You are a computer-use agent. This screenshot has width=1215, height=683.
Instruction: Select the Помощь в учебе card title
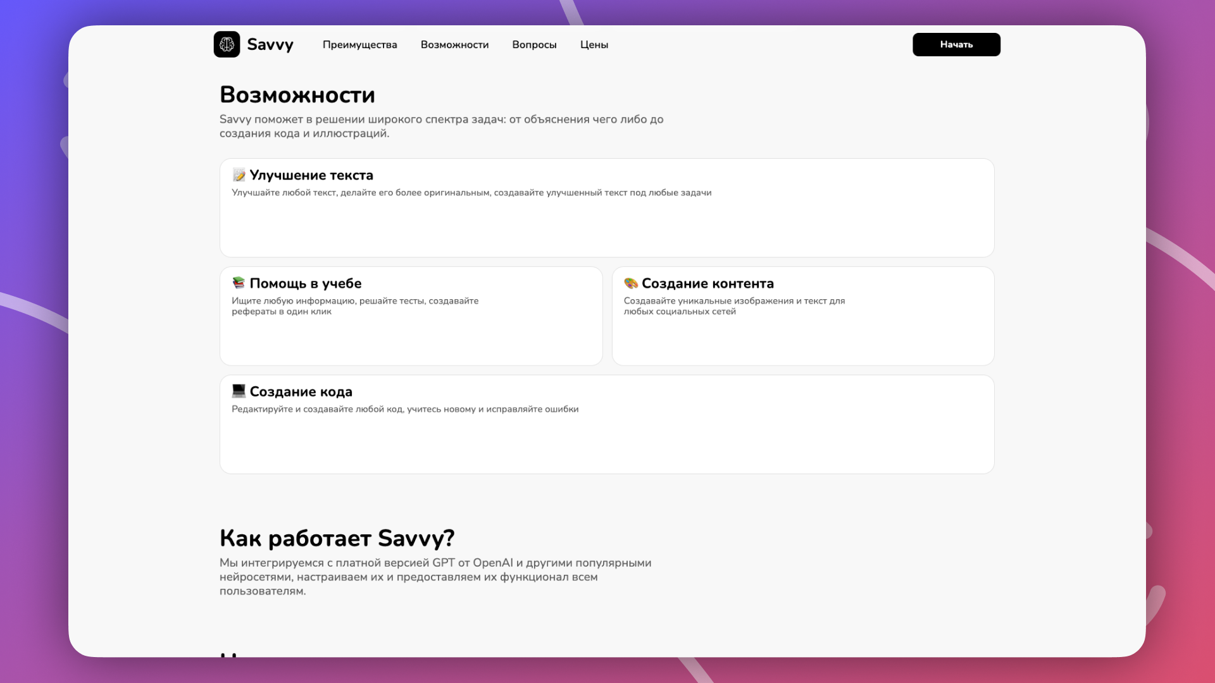click(x=306, y=283)
